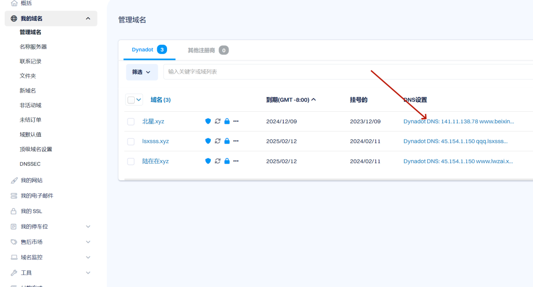Click the laptop icon beside 域名监控
533x287 pixels.
coord(14,257)
